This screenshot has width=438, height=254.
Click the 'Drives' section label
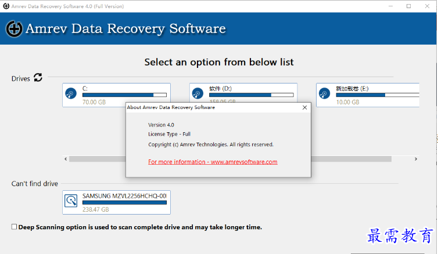pos(21,79)
